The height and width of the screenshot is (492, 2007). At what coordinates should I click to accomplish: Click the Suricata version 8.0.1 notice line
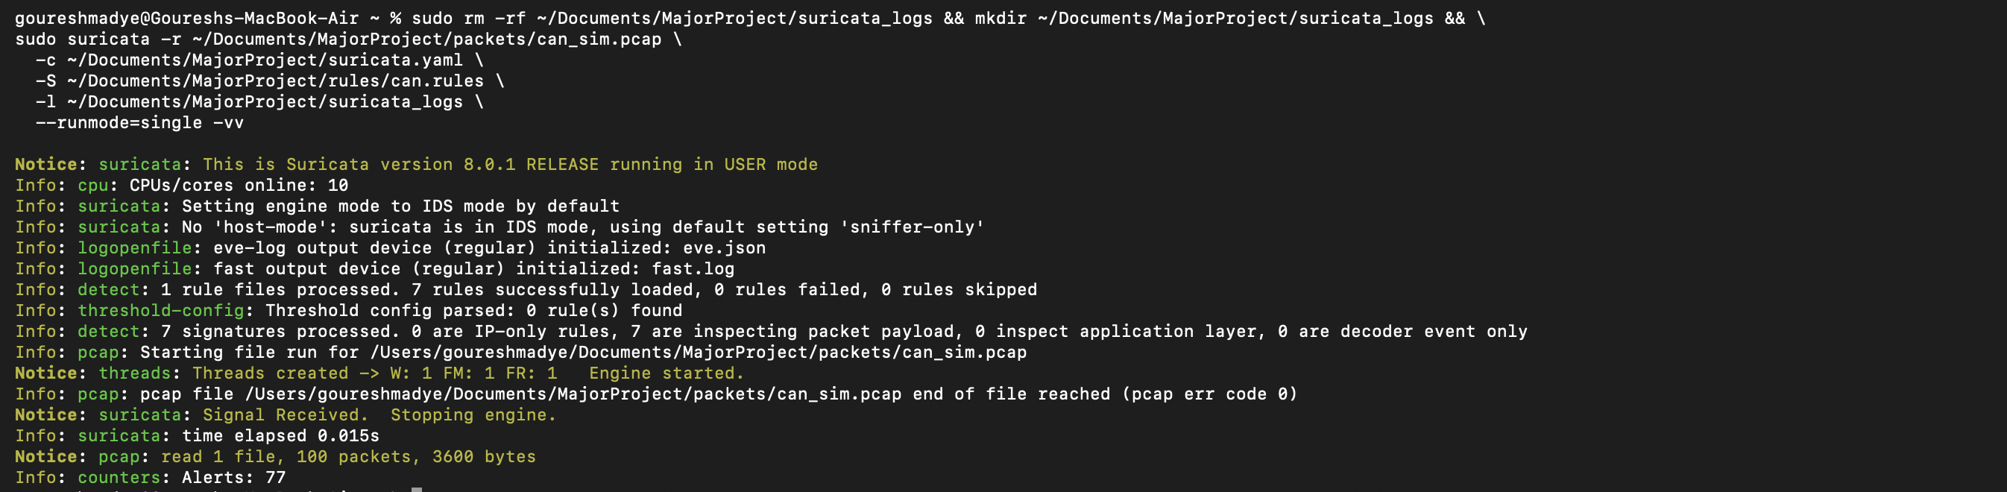coord(509,164)
